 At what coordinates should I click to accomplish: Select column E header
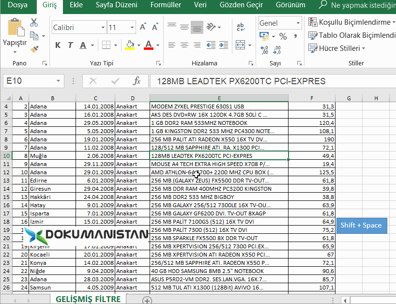(x=219, y=98)
